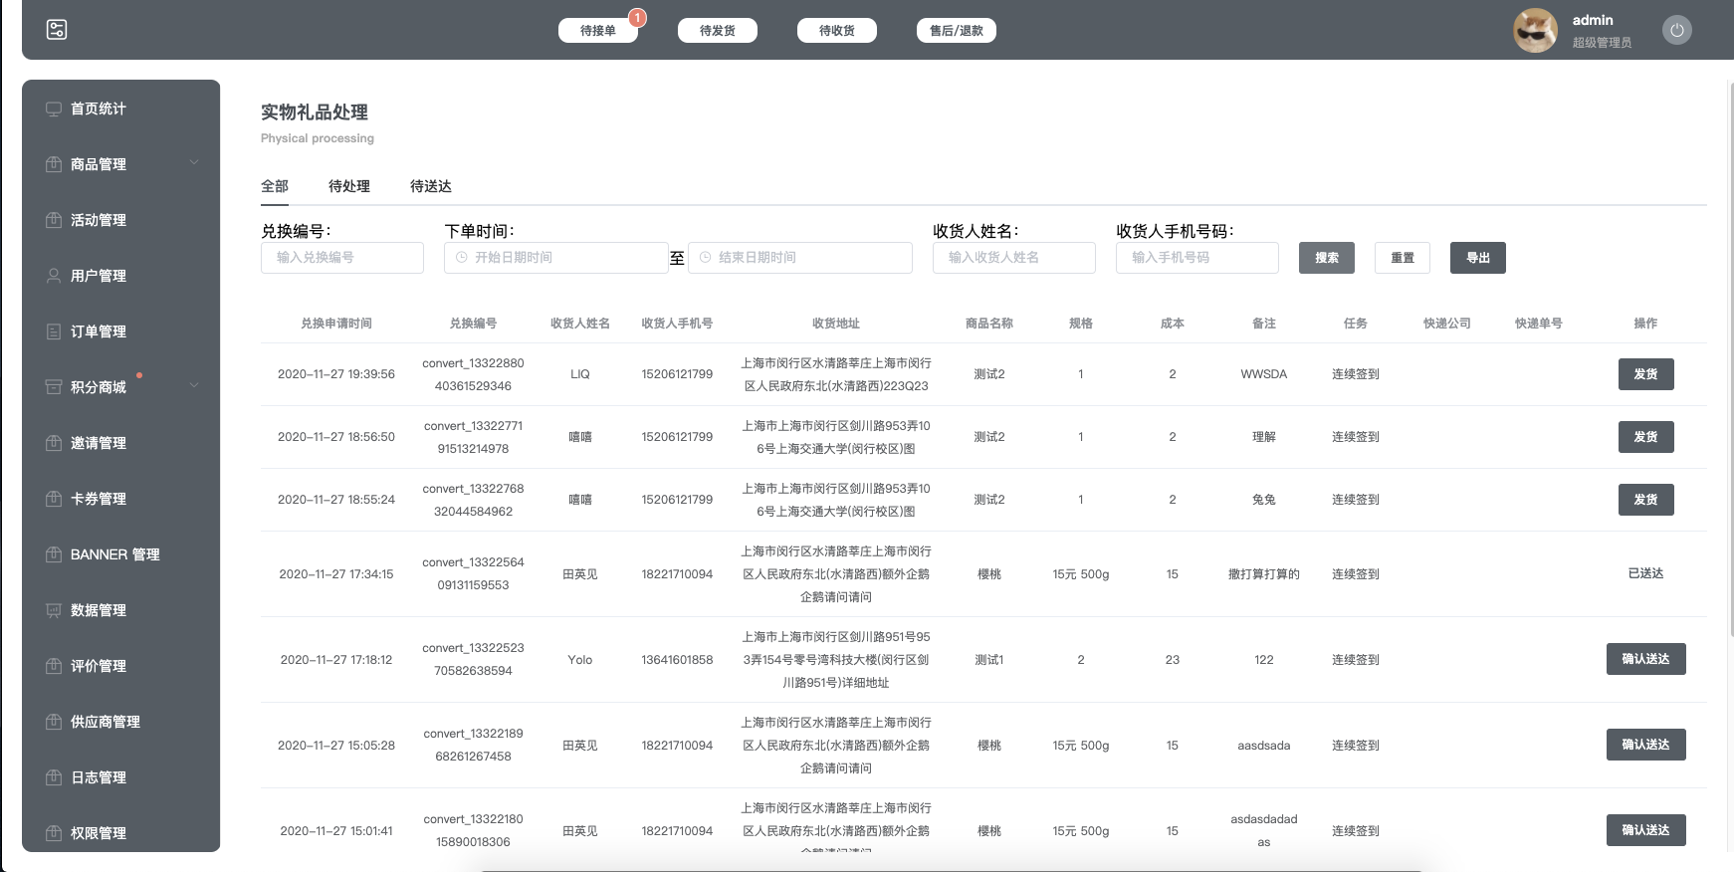Click the 评价管理 sidebar icon
Screen dimensions: 1734x872
(54, 666)
